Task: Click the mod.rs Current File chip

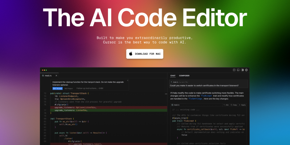Action: click(x=179, y=82)
